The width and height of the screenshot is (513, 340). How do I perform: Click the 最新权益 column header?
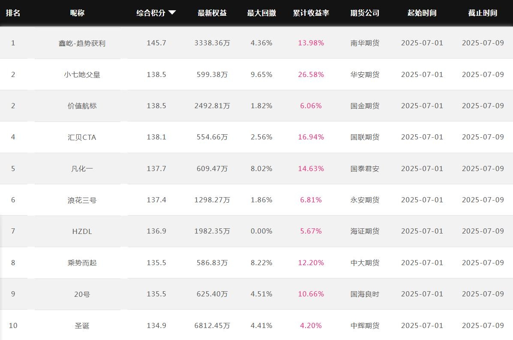[212, 13]
